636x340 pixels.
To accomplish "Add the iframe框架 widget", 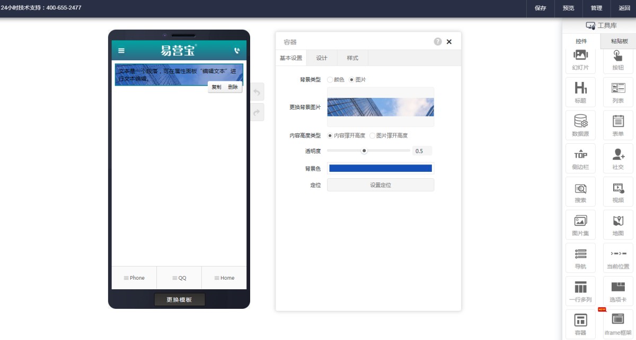I will coord(618,324).
